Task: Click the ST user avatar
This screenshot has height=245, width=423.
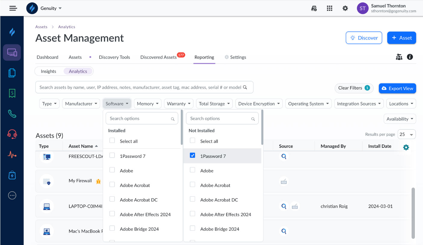Action: pyautogui.click(x=363, y=8)
